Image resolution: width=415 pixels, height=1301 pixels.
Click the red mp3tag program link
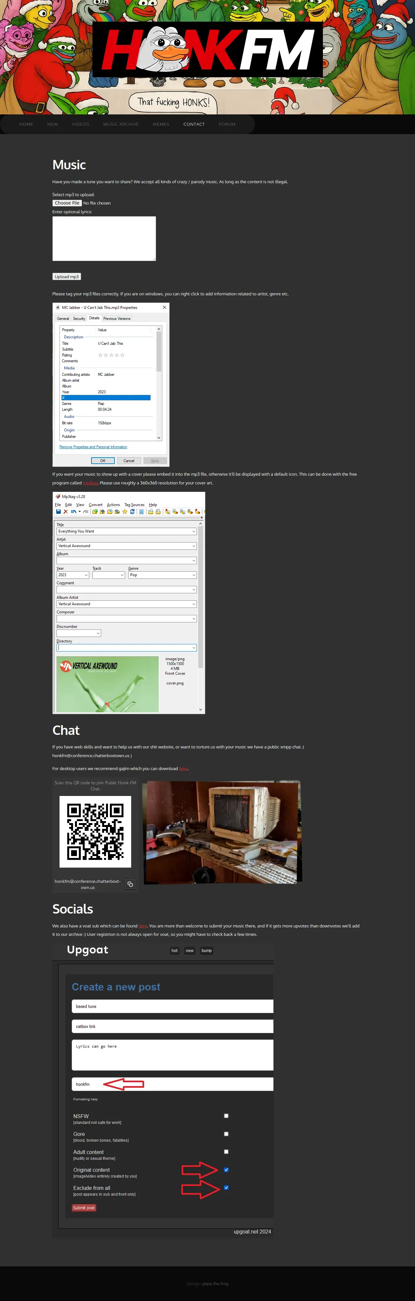click(x=90, y=483)
